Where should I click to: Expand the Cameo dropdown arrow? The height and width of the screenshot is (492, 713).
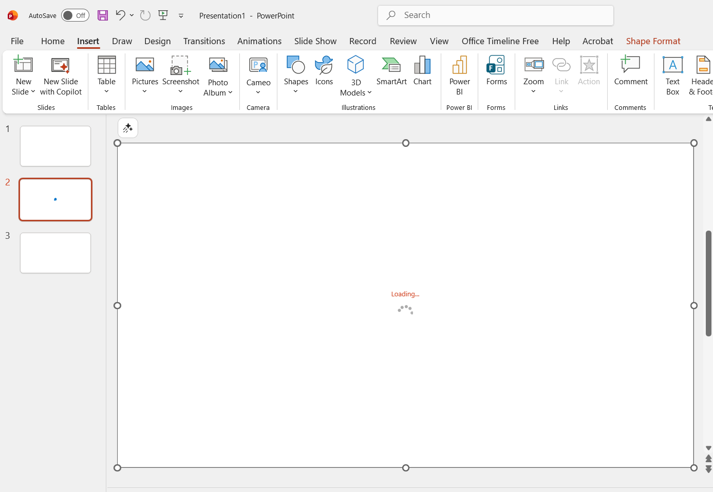[x=258, y=92]
